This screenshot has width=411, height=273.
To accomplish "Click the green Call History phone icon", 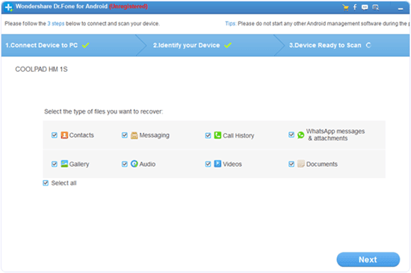I will tap(217, 135).
